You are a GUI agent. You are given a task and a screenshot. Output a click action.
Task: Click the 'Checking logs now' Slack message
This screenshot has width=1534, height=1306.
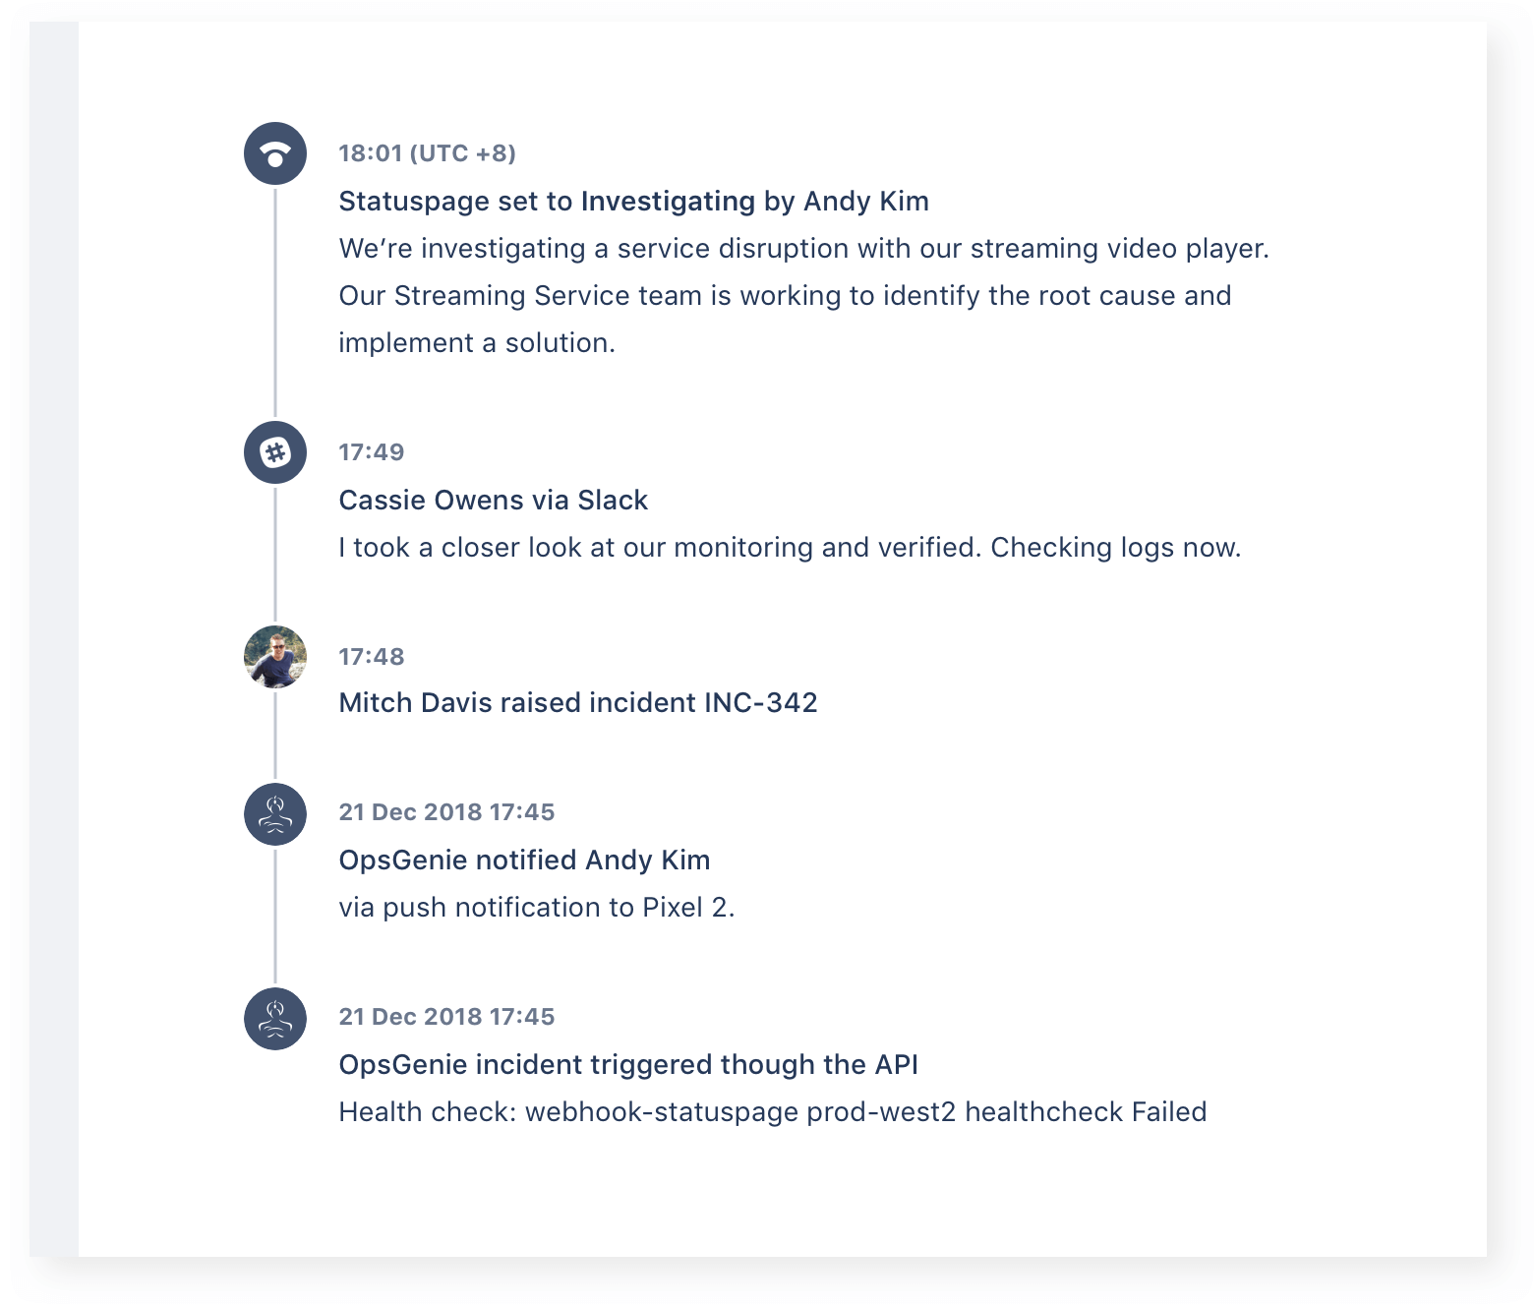pyautogui.click(x=790, y=548)
